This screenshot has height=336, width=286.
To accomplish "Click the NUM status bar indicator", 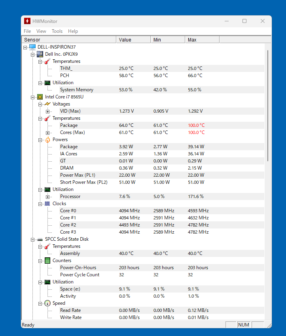I will [244, 325].
